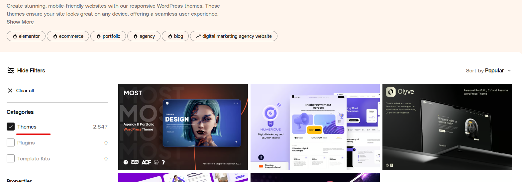Click the Hide Filters text
Viewport: 522px width, 182px height.
31,70
